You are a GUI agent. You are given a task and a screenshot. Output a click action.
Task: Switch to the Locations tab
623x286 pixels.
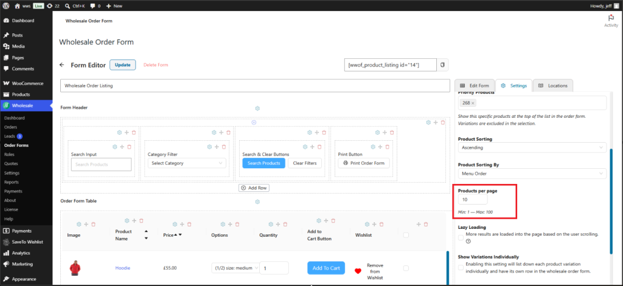(x=554, y=86)
